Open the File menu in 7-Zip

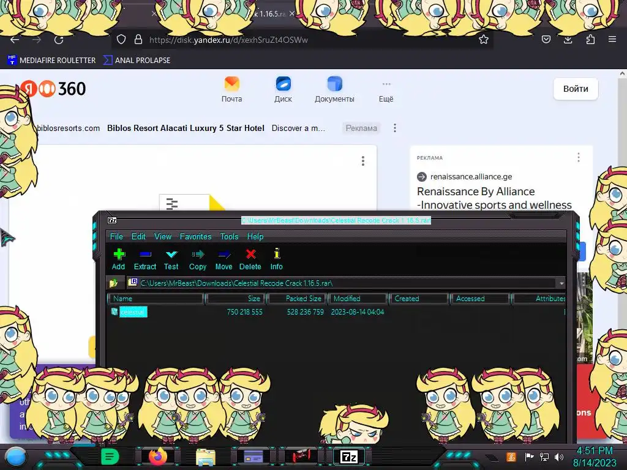116,237
